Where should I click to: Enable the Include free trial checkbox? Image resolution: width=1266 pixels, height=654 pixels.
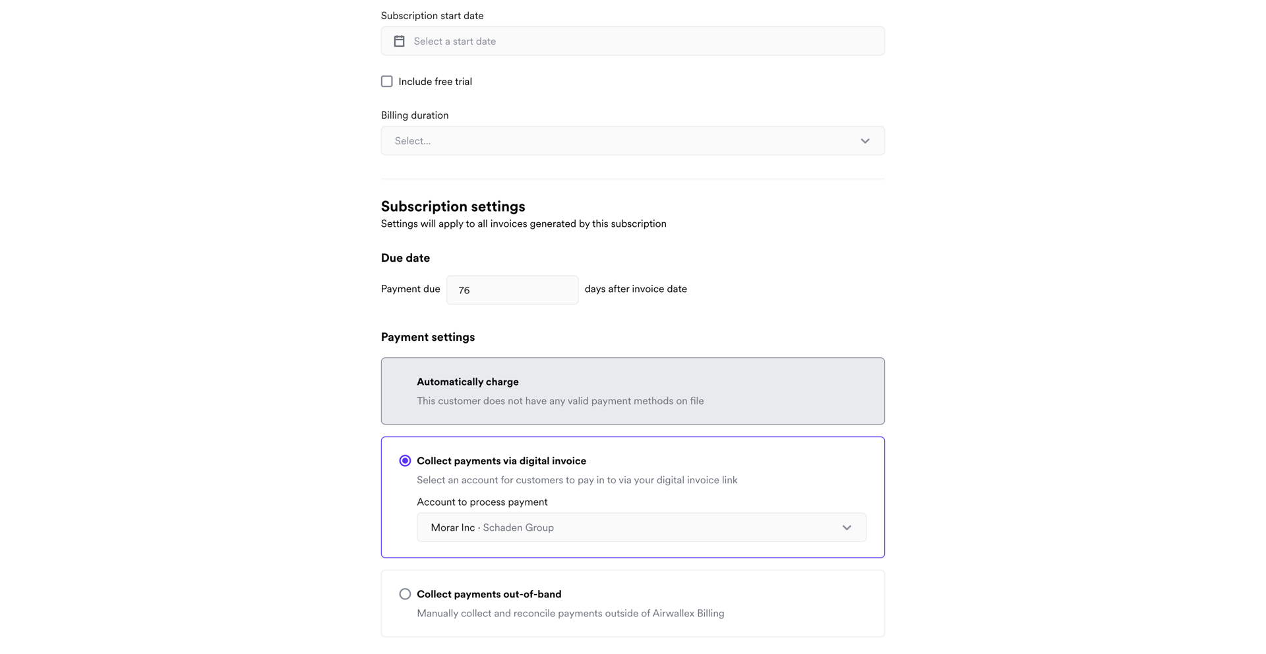[387, 81]
